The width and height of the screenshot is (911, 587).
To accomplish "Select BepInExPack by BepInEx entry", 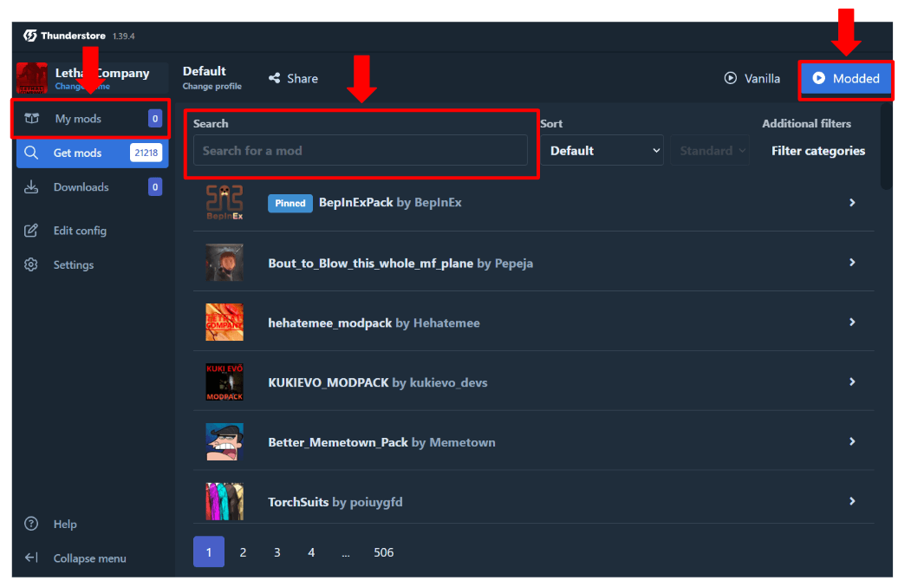I will (x=390, y=203).
